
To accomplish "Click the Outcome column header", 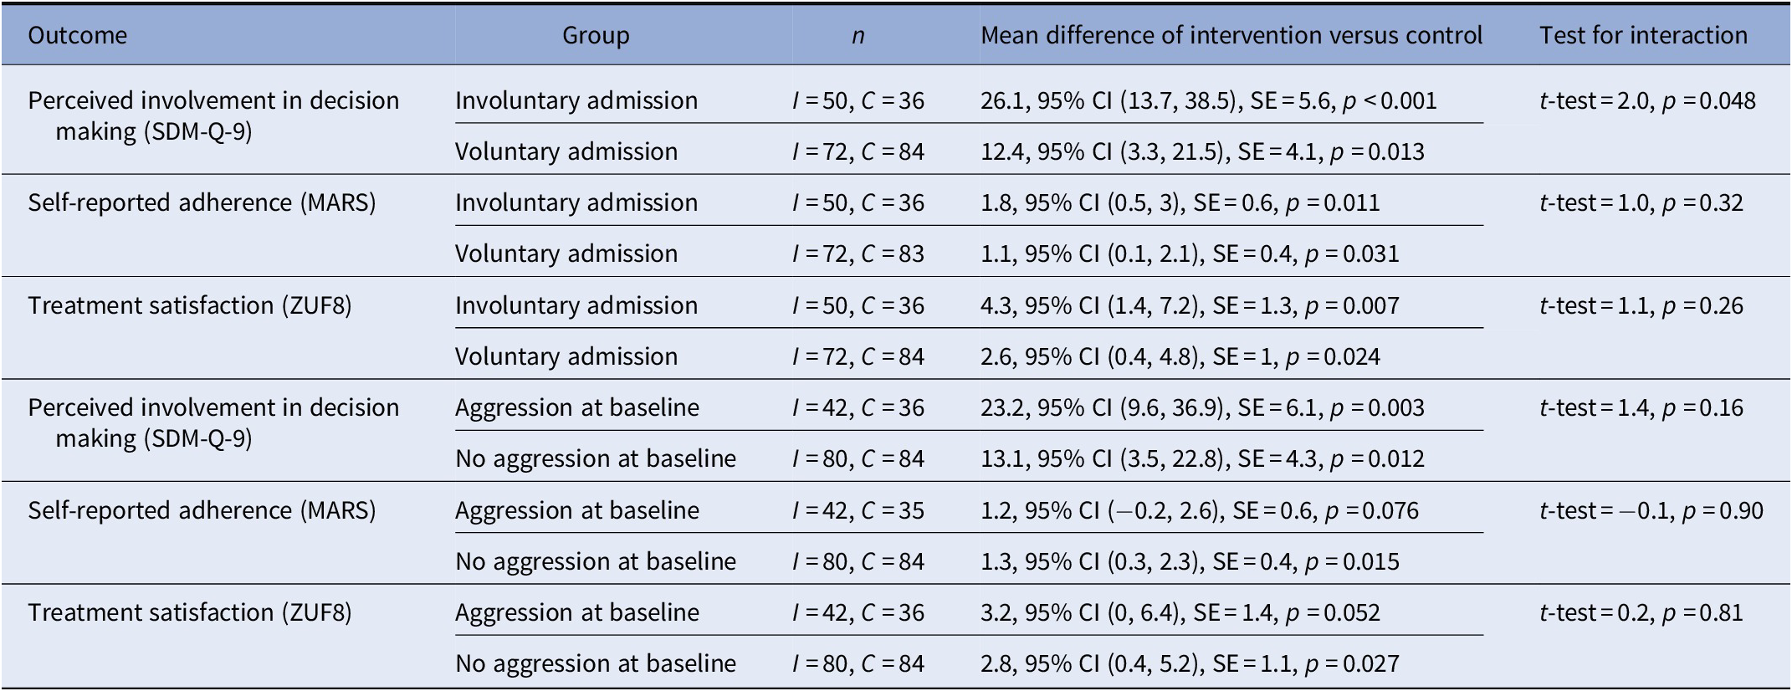I will [78, 36].
